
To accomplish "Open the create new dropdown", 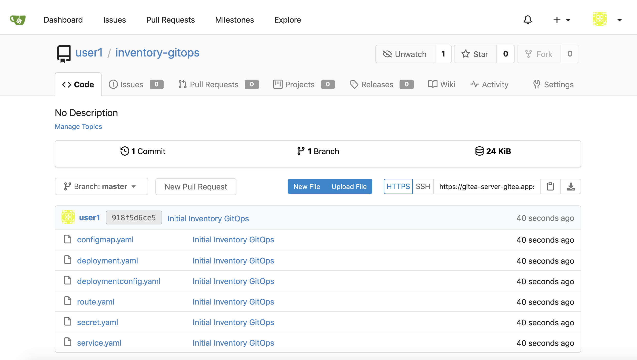I will coord(562,20).
